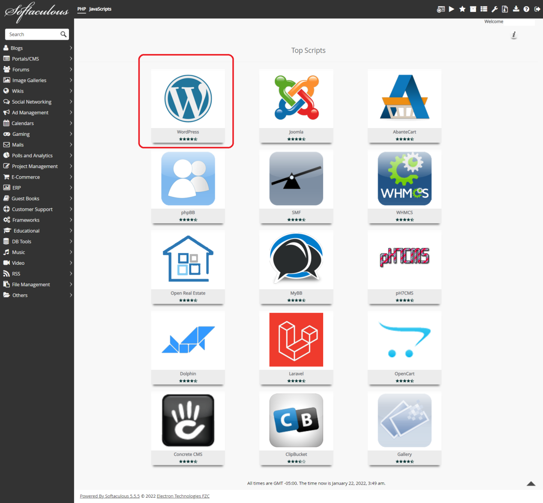Select the Gallery logo thumbnail
The image size is (543, 503).
(405, 420)
